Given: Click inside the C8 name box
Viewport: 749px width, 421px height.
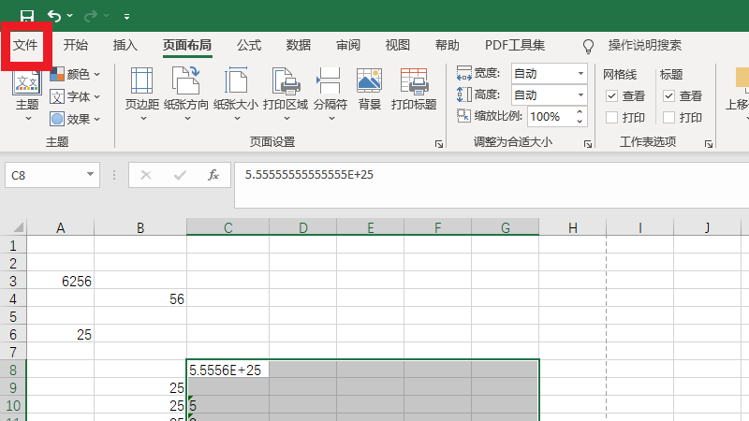Looking at the screenshot, I should tap(45, 175).
